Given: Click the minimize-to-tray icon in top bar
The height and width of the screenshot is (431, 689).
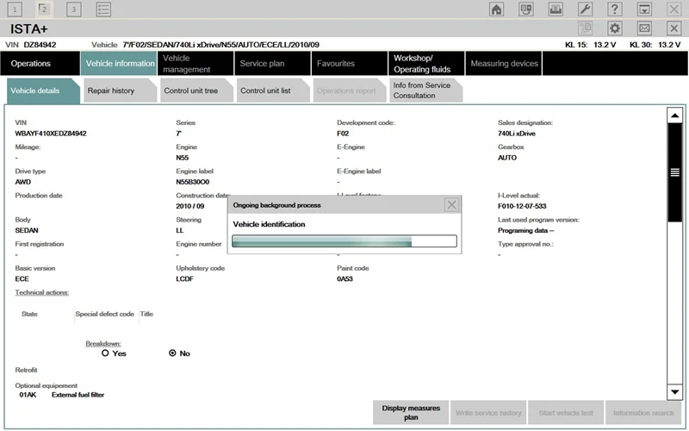Looking at the screenshot, I should [x=644, y=9].
